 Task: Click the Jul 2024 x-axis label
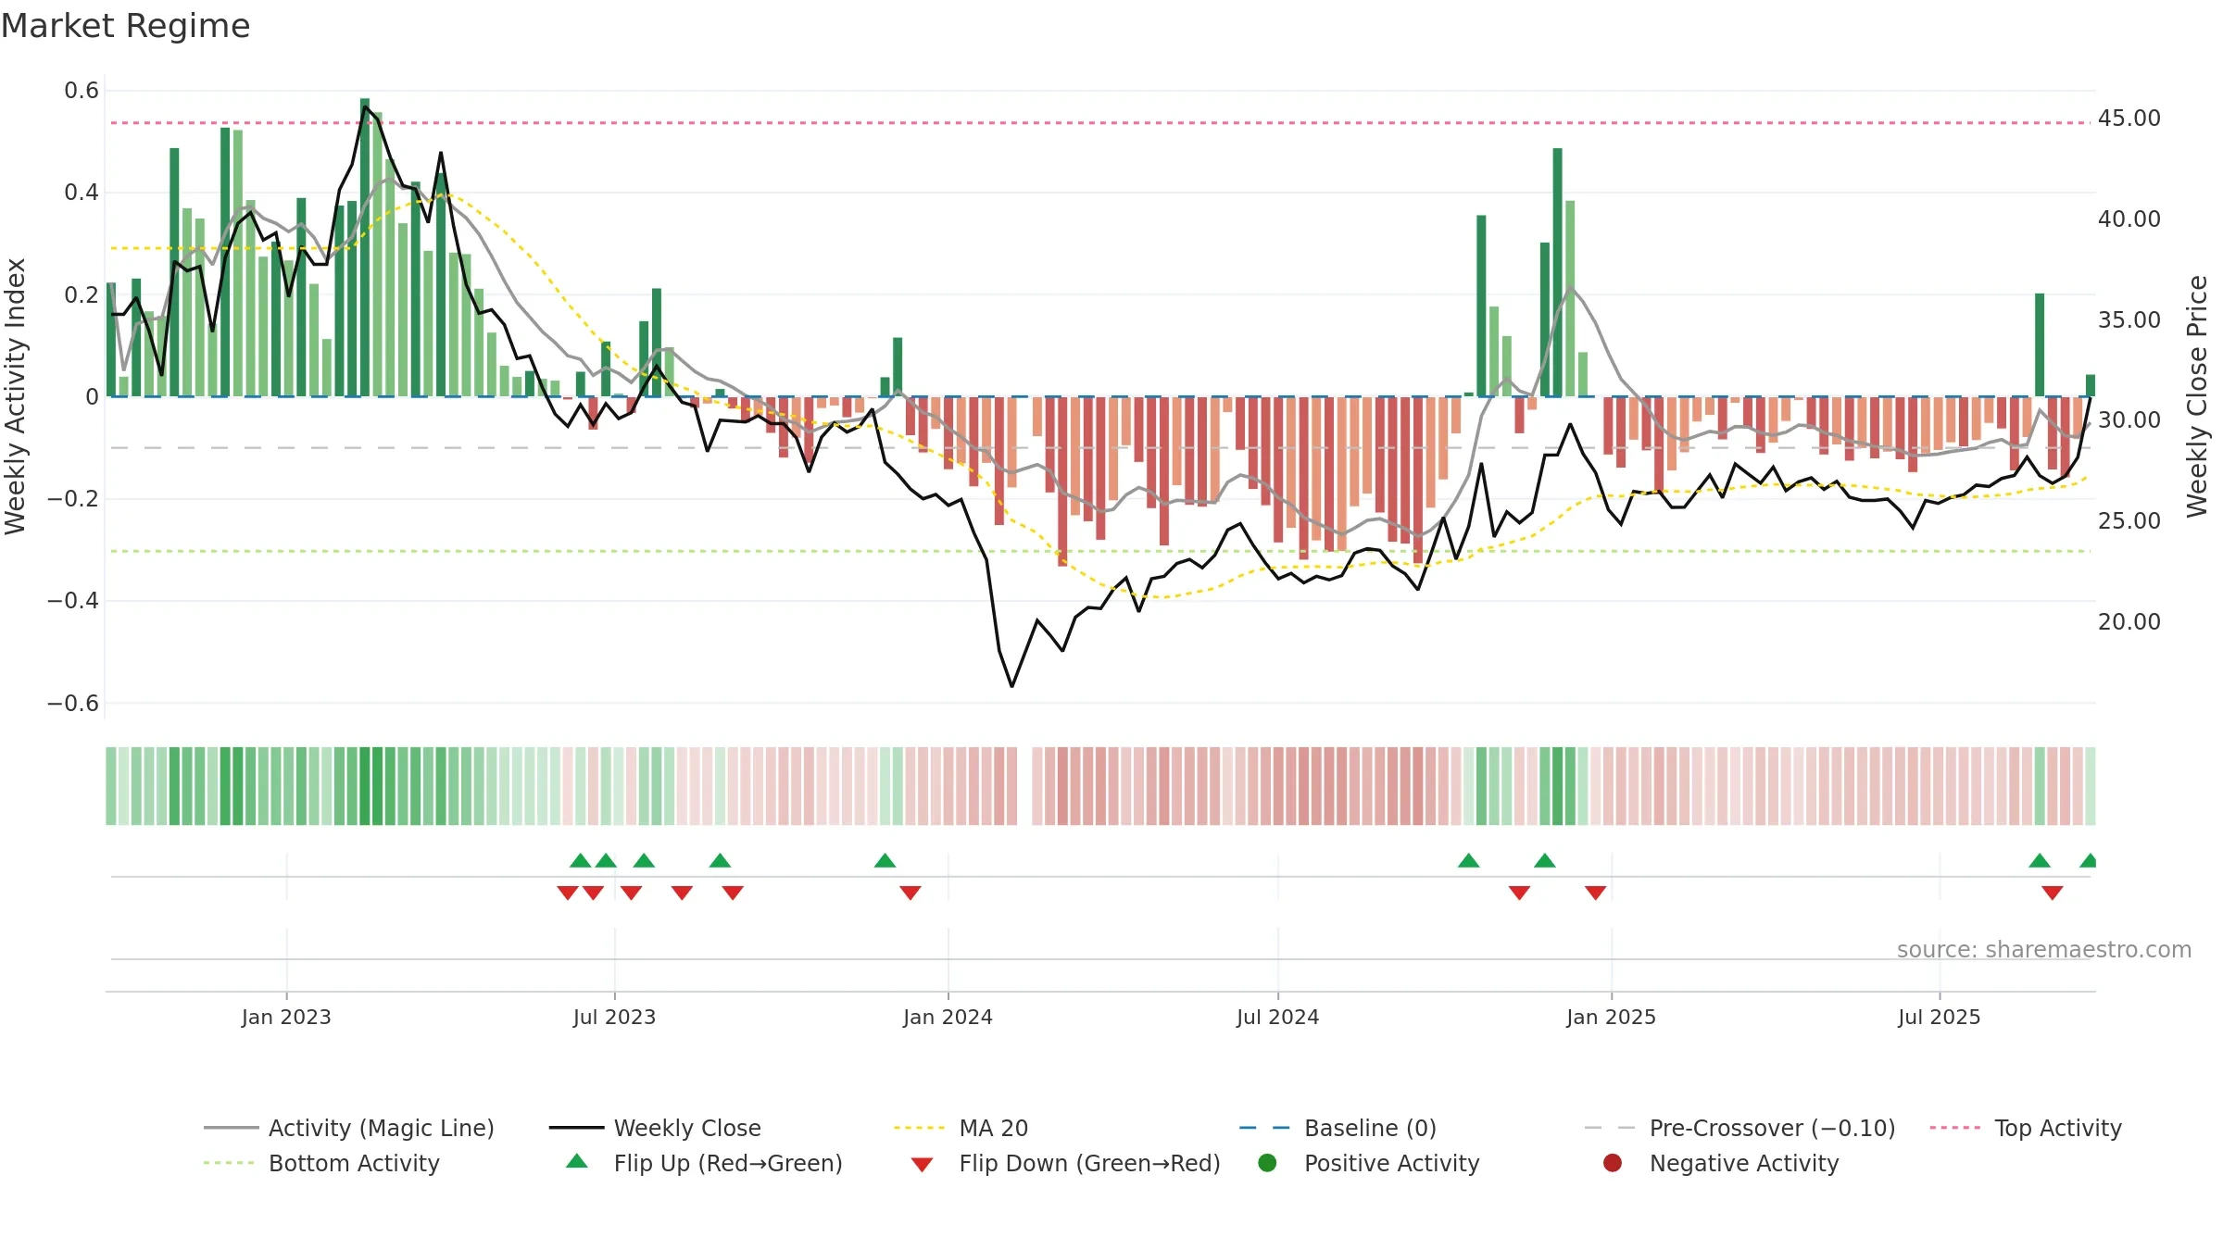(x=1277, y=1017)
